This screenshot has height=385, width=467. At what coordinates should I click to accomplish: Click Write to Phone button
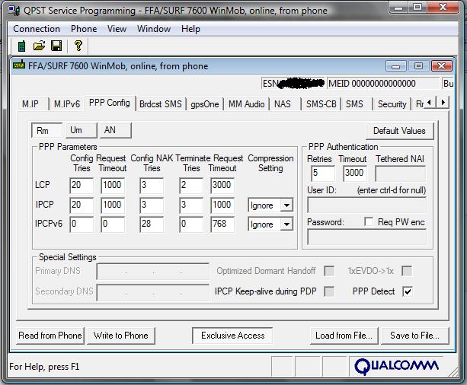click(121, 336)
